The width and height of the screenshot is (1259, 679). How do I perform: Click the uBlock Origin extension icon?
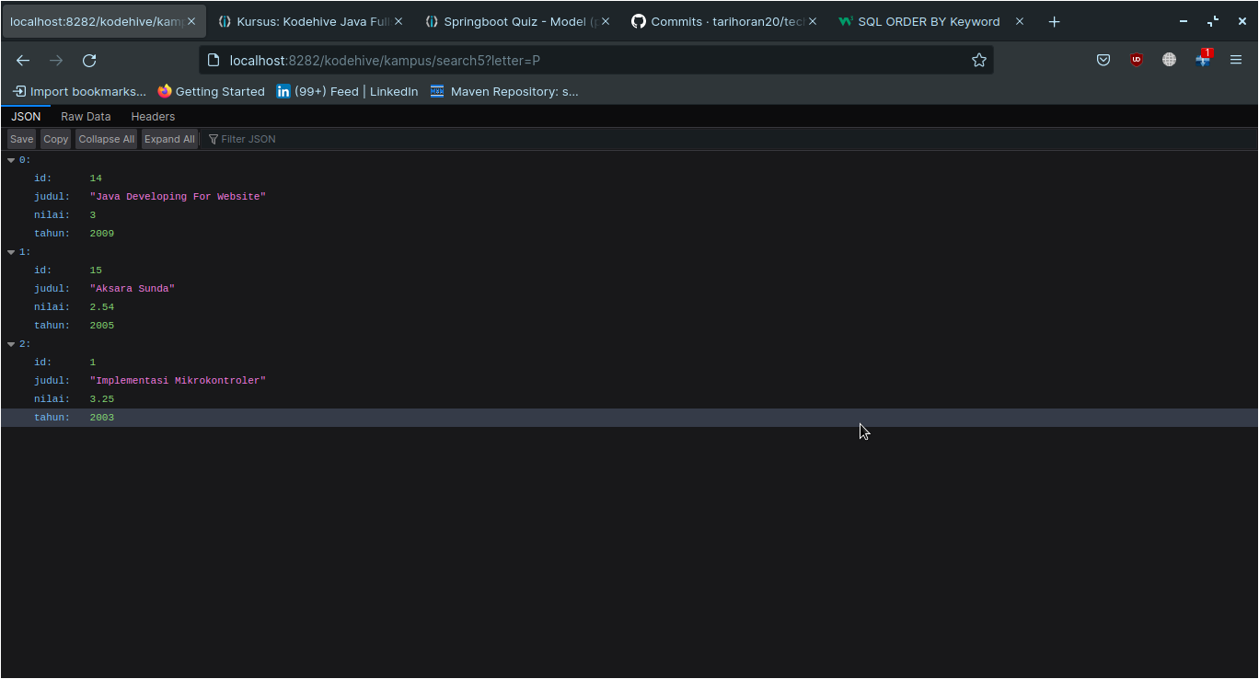click(x=1136, y=60)
